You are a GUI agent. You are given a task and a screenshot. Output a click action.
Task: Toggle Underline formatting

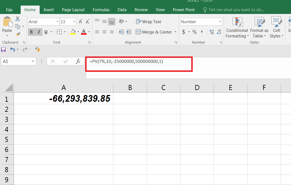tap(46, 32)
